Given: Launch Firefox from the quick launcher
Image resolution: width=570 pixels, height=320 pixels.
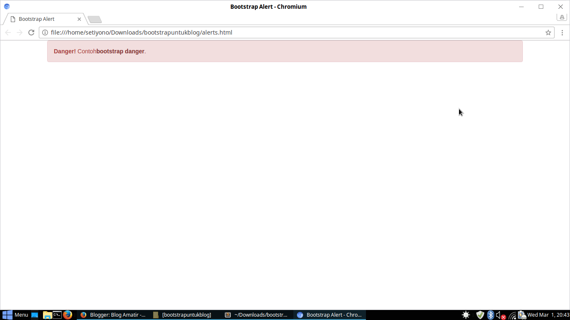Looking at the screenshot, I should tap(68, 315).
